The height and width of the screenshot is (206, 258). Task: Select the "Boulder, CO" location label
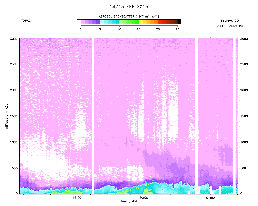click(230, 21)
